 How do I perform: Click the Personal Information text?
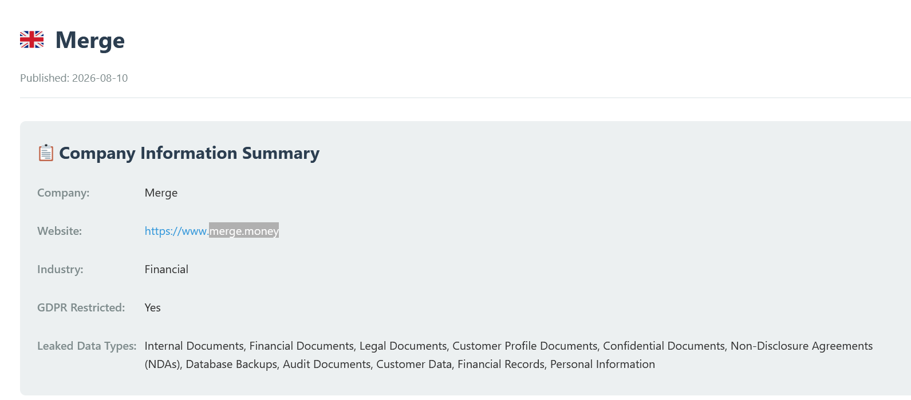(602, 364)
